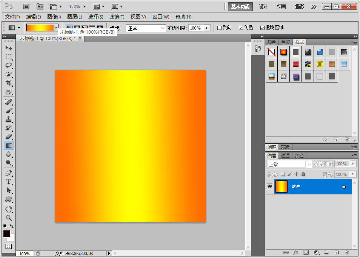The image size is (360, 258).
Task: Select the Rectangular Marquee tool
Action: click(x=9, y=57)
